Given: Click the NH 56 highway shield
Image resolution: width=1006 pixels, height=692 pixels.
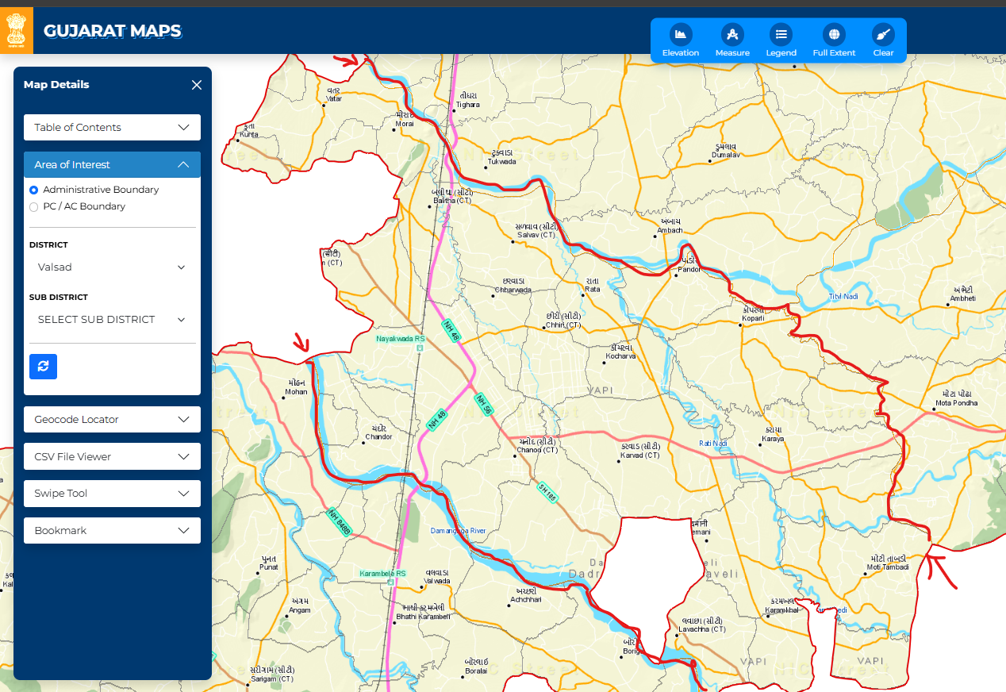Looking at the screenshot, I should 484,405.
